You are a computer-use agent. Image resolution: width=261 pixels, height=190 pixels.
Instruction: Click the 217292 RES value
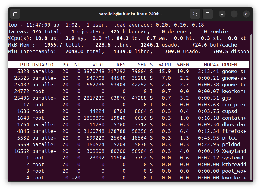point(117,71)
